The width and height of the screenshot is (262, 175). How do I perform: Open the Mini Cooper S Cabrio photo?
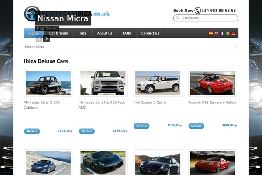coord(158,83)
